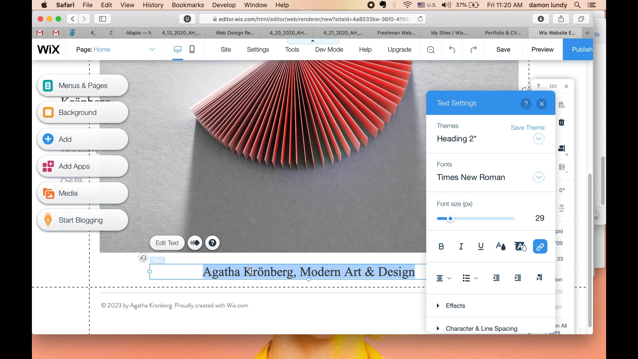Decrease indent of the text

[496, 278]
